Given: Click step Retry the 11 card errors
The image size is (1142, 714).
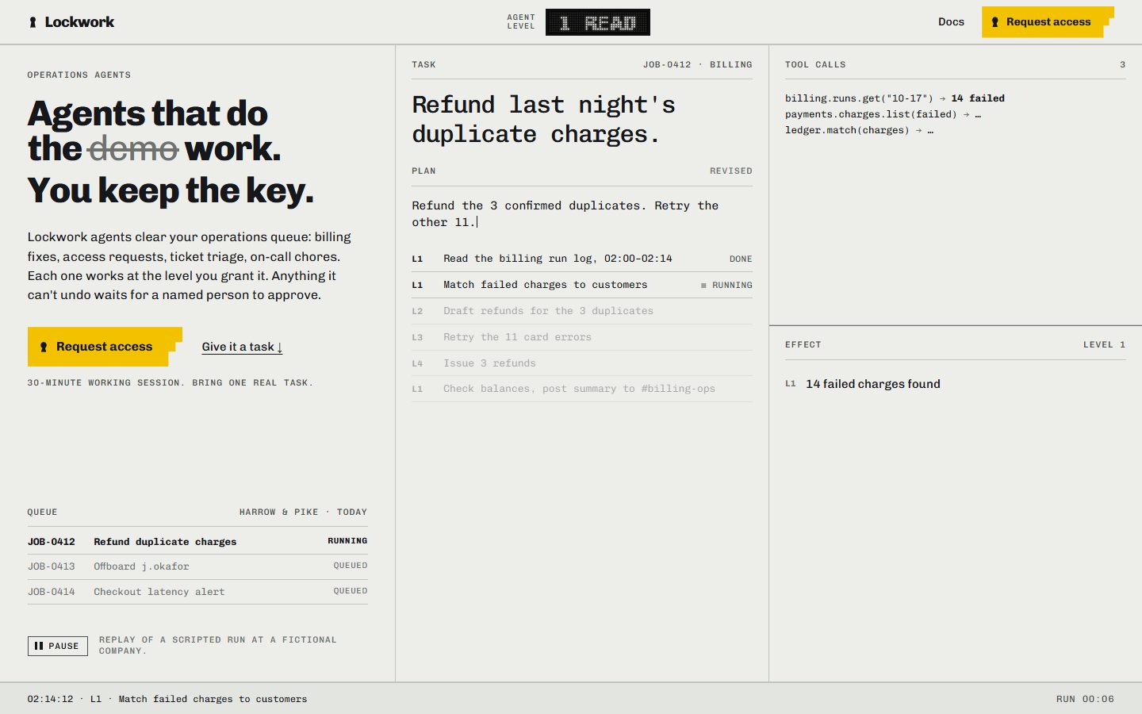Looking at the screenshot, I should coord(582,337).
